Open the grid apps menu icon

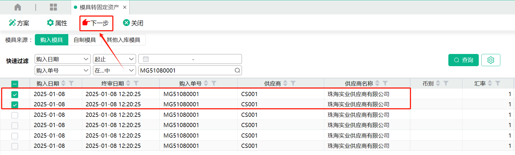point(53,7)
